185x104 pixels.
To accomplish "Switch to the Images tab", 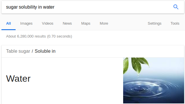I will point(26,23).
